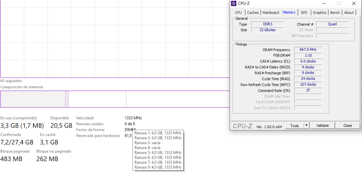The width and height of the screenshot is (362, 173).
Task: Expand the Tools dropdown arrow
Action: tap(307, 126)
